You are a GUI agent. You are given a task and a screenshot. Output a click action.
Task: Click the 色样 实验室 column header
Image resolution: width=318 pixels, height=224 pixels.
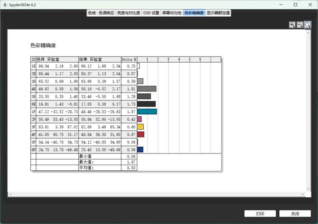pos(57,59)
